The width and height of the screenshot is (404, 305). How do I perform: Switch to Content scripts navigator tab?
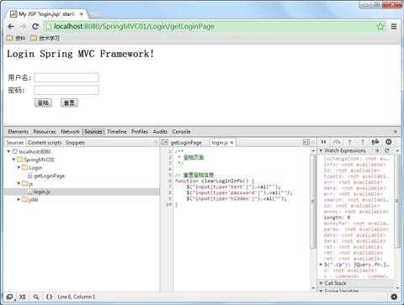45,143
